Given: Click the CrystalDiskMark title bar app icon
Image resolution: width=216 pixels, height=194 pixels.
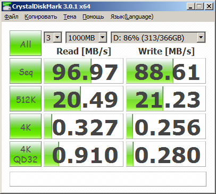Looking at the screenshot, I should pyautogui.click(x=7, y=6).
